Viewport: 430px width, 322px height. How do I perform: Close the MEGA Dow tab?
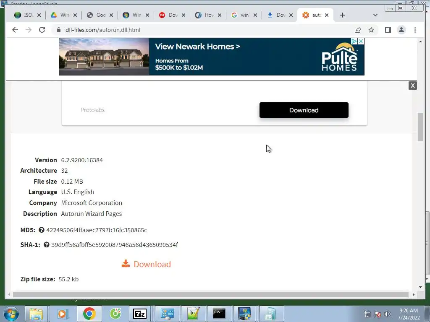tap(184, 15)
